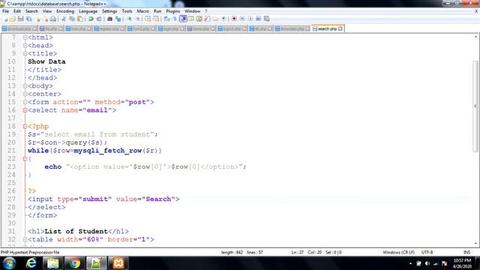Click the Print toolbar icon

point(52,19)
